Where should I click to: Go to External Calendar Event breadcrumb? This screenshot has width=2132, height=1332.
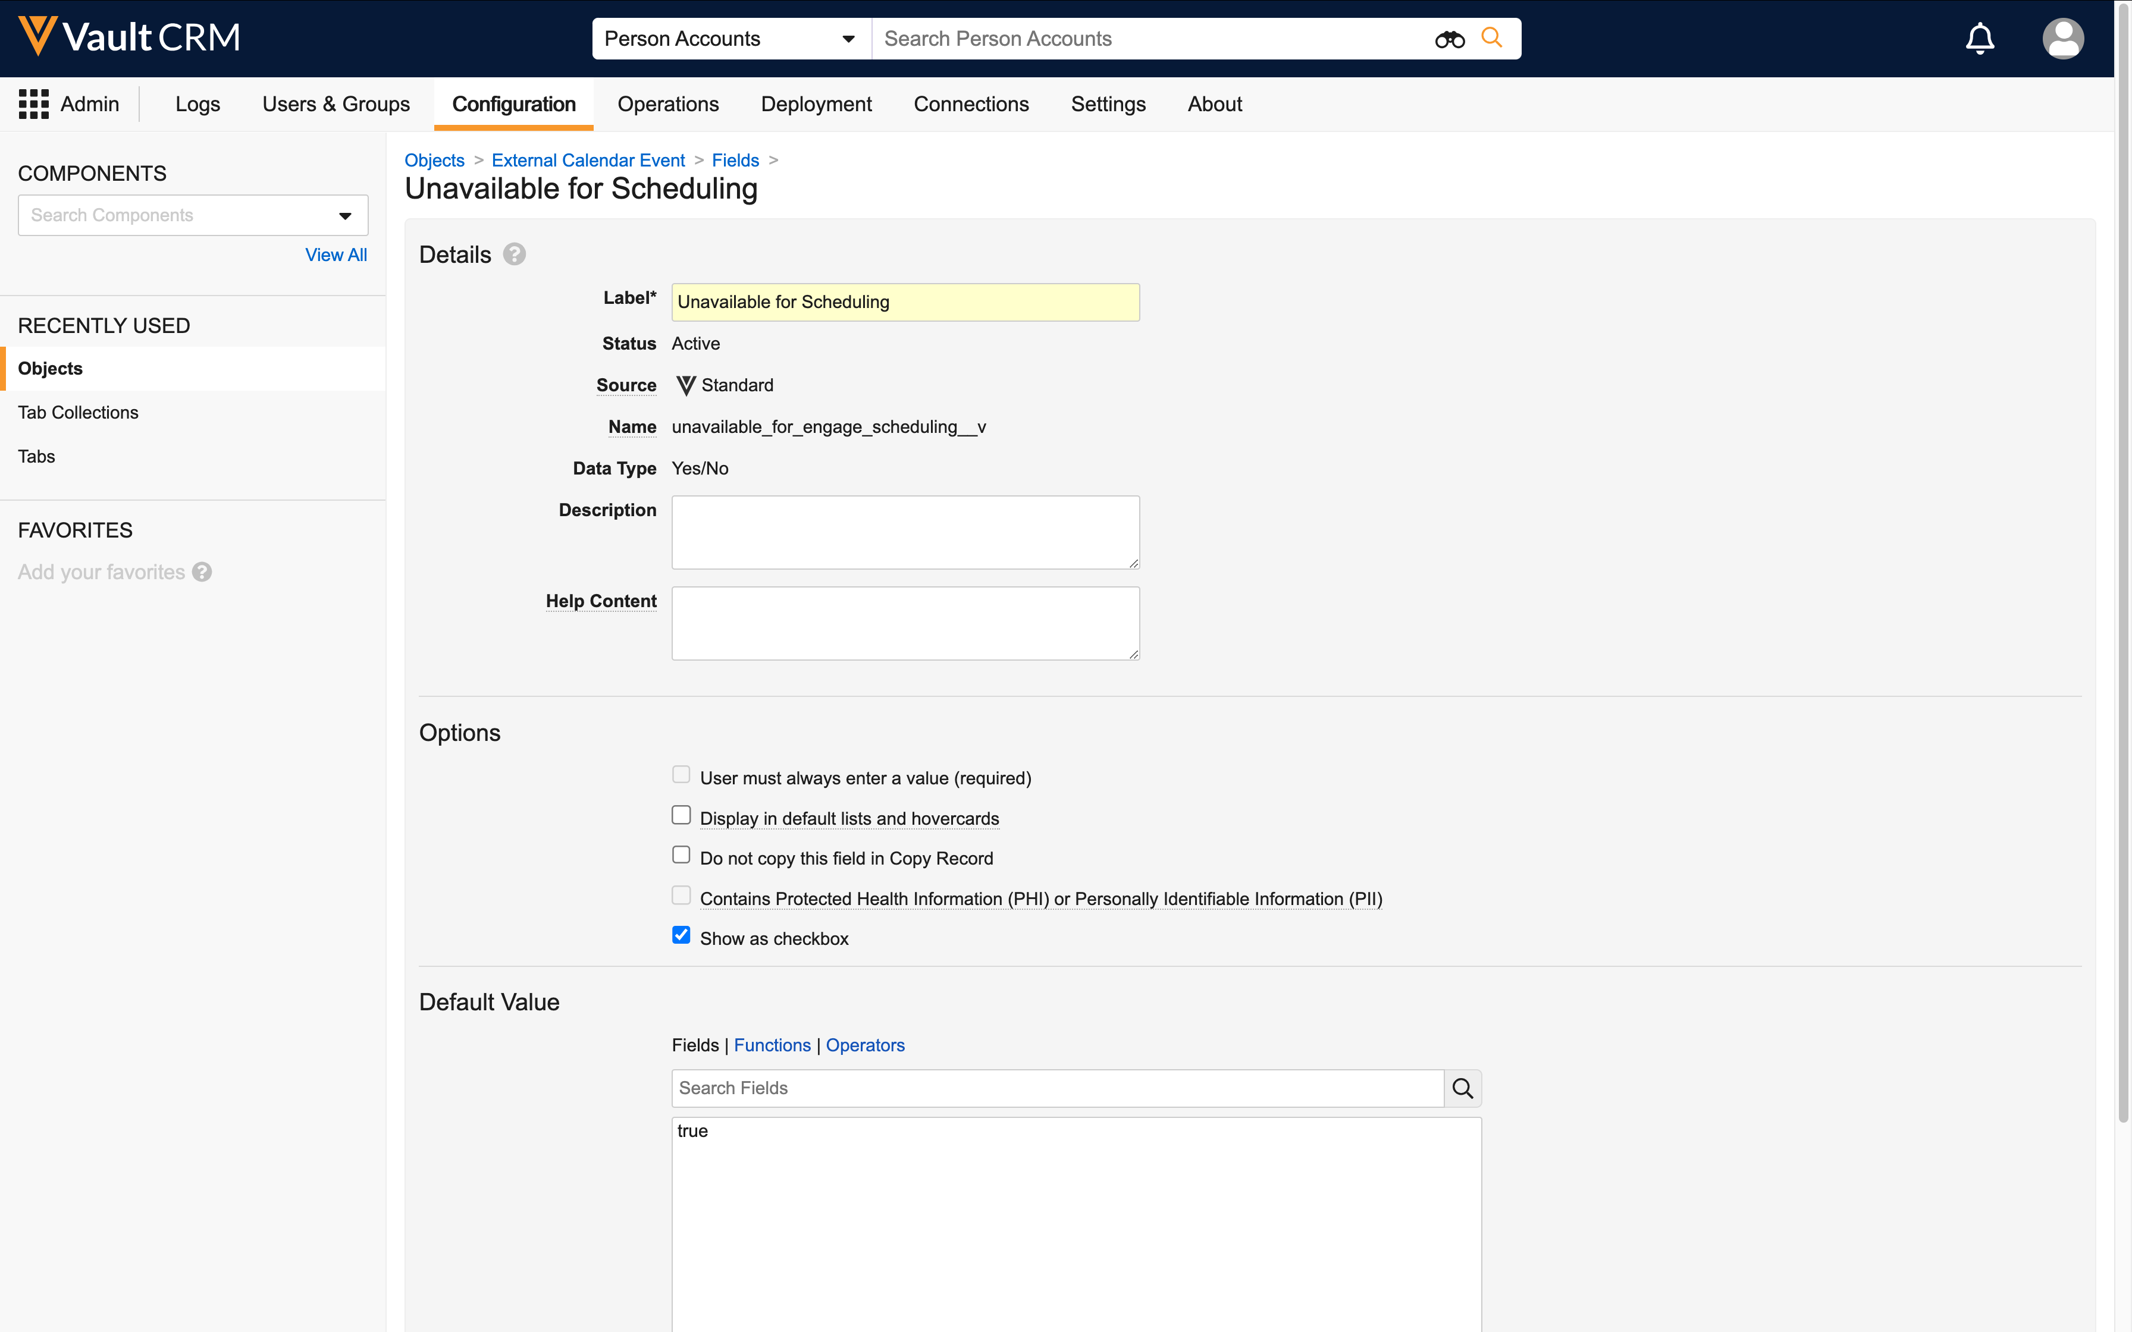click(x=588, y=161)
